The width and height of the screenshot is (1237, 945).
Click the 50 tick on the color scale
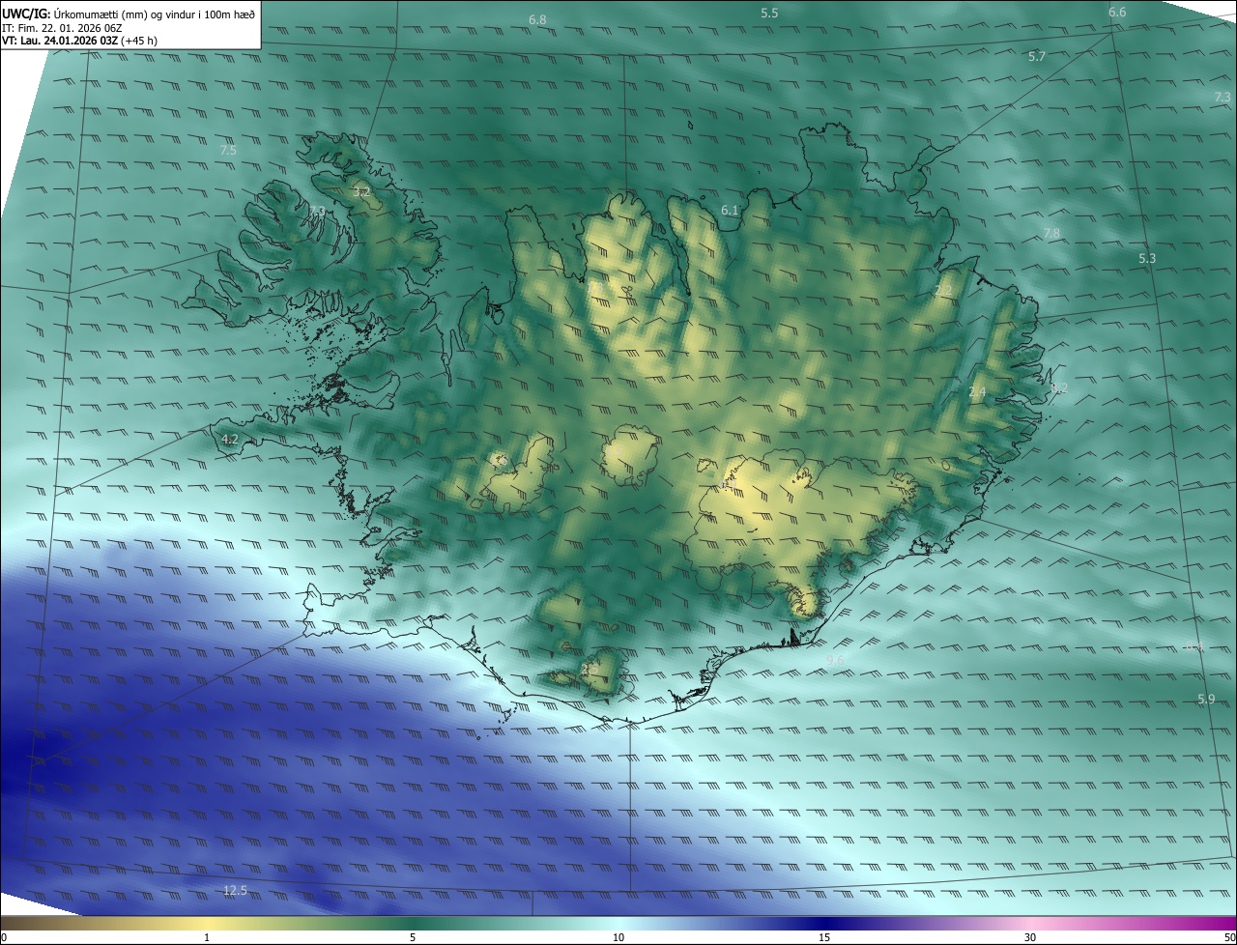pyautogui.click(x=1229, y=937)
